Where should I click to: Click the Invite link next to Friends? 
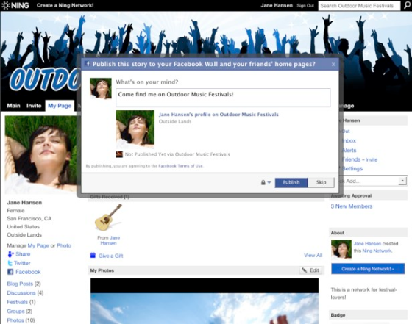(372, 159)
